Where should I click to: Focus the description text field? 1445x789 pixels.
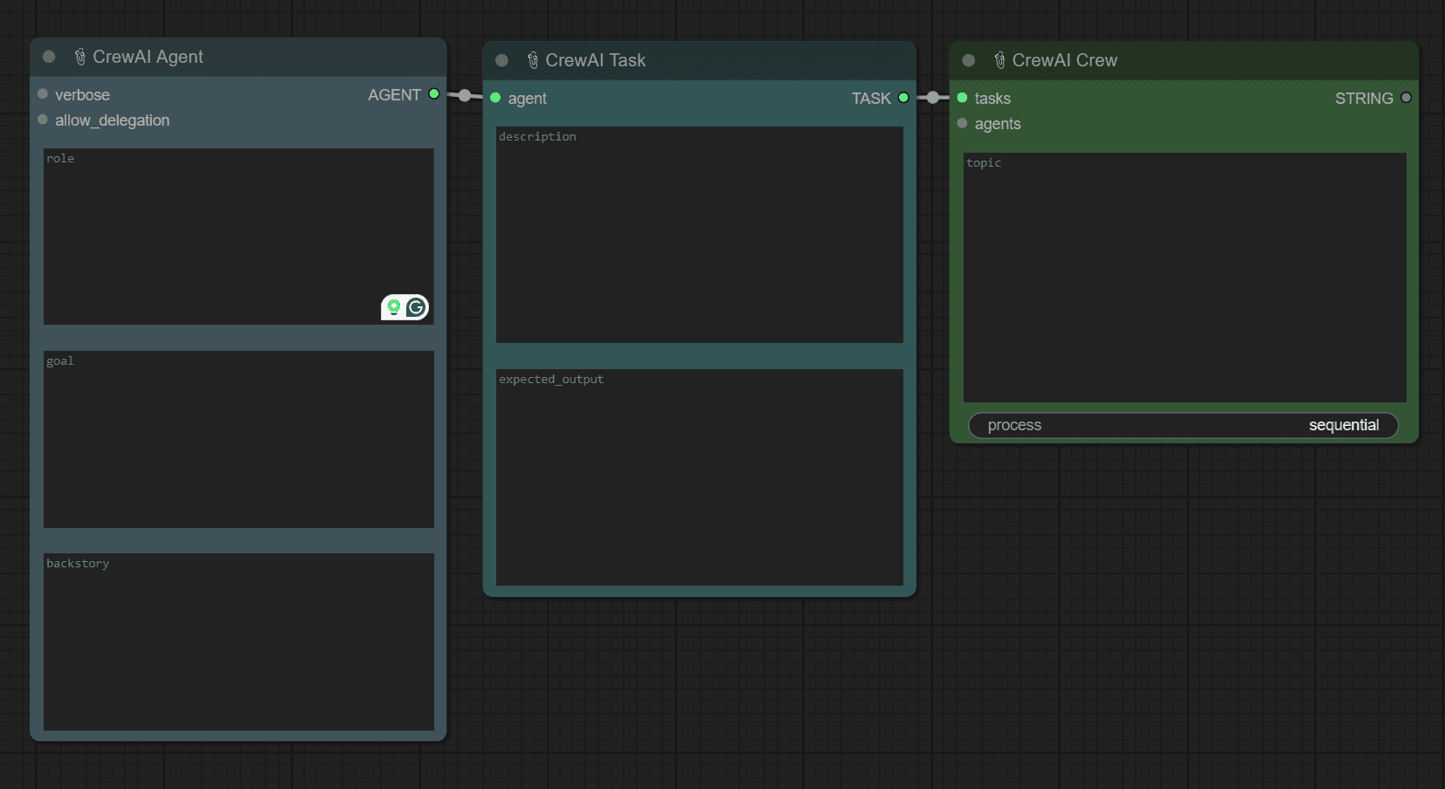[700, 235]
